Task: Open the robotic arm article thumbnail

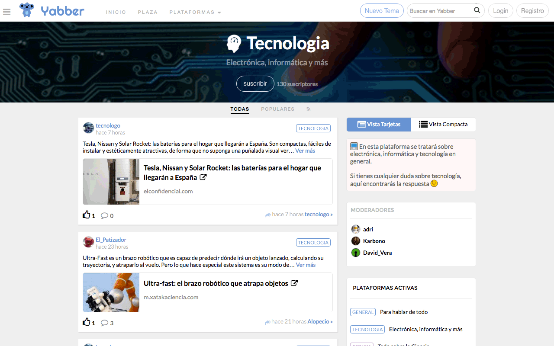Action: click(111, 292)
